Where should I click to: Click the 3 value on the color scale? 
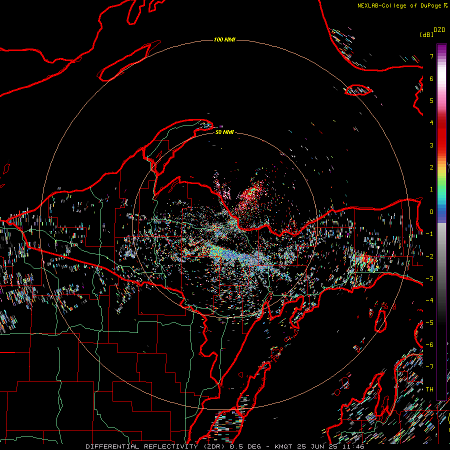[x=431, y=145]
